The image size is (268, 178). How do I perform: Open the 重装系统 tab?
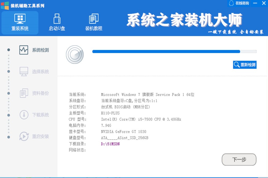click(20, 23)
